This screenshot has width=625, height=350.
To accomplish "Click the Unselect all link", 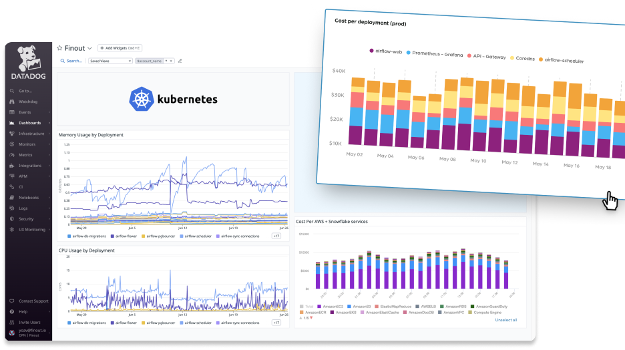I will [x=506, y=320].
